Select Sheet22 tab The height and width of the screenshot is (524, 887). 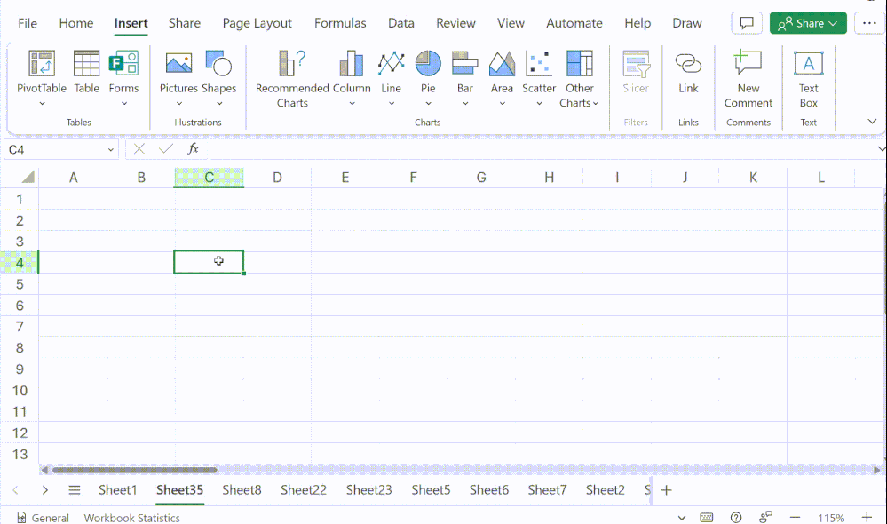coord(303,490)
